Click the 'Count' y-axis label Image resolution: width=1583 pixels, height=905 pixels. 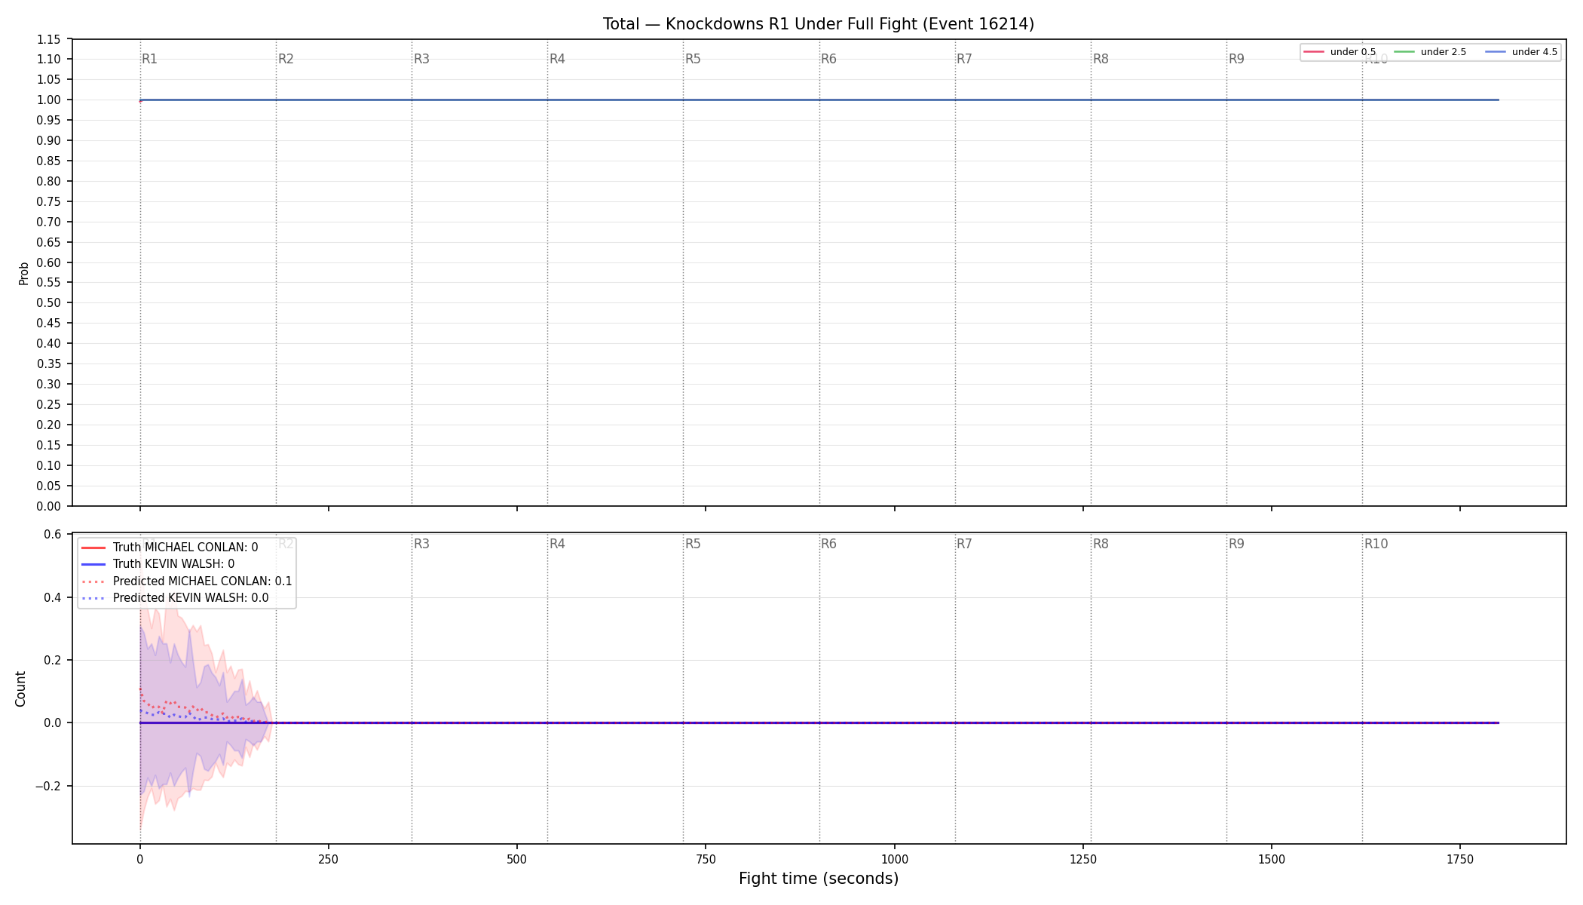point(20,689)
